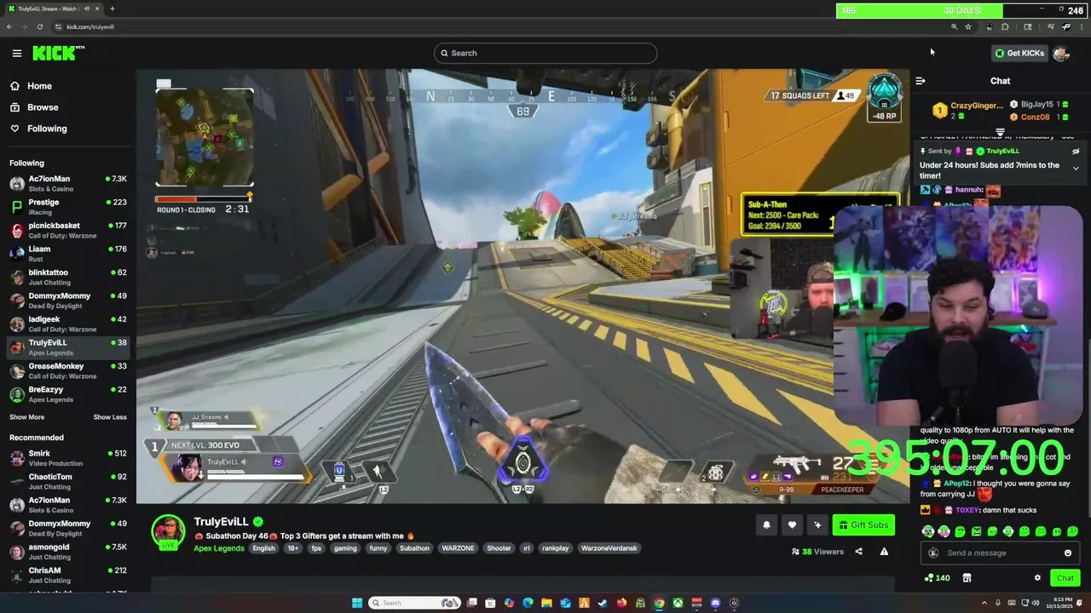
Task: Open the hamburger sidebar menu
Action: (16, 53)
